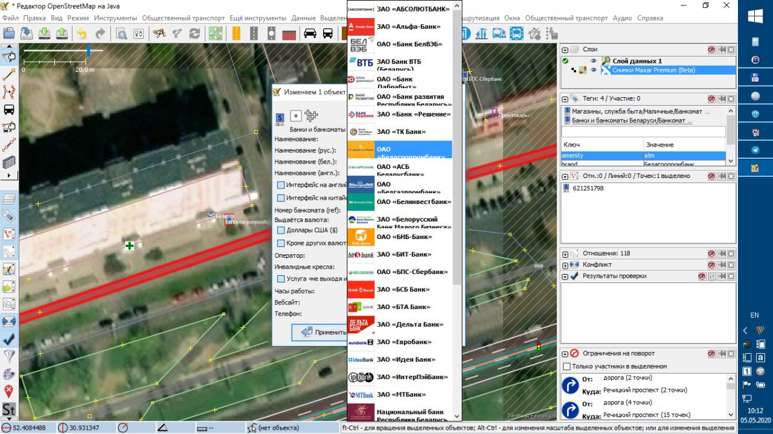Toggle the validation checkmark button in left toolbar
The width and height of the screenshot is (773, 434).
9,339
